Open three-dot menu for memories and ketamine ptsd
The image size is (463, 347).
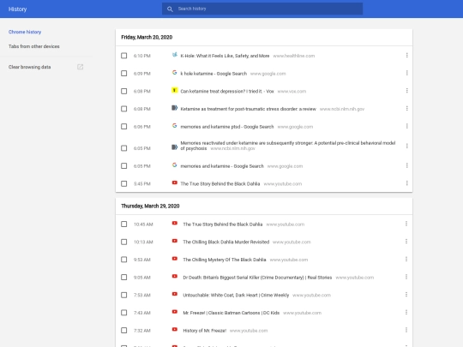point(407,126)
